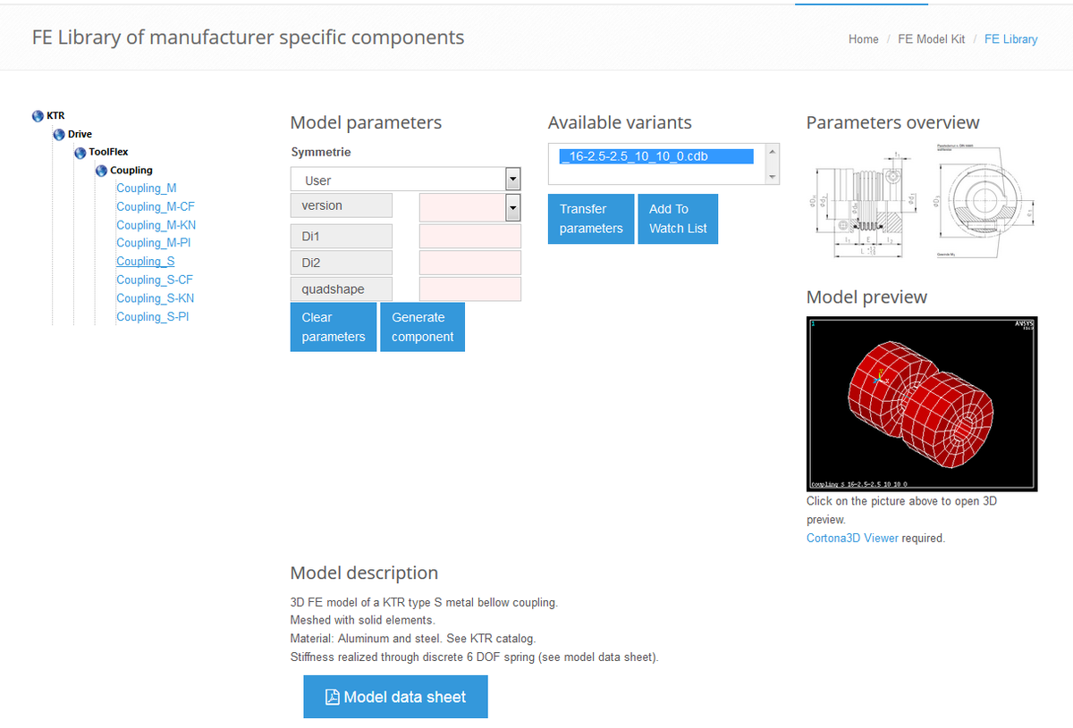Click the Clear parameters button
Screen dimensions: 1073x728
334,327
